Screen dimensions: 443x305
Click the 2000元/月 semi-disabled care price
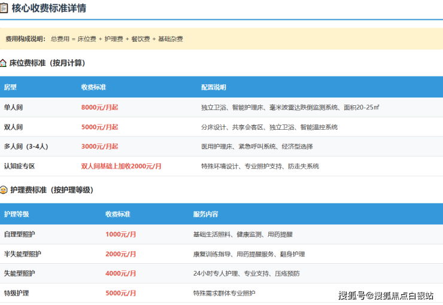pyautogui.click(x=121, y=254)
